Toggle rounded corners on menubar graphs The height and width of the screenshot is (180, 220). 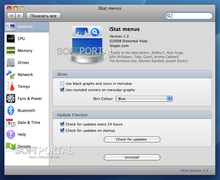pyautogui.click(x=62, y=90)
